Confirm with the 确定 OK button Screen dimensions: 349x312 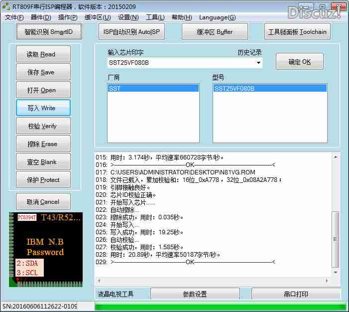[x=300, y=61]
